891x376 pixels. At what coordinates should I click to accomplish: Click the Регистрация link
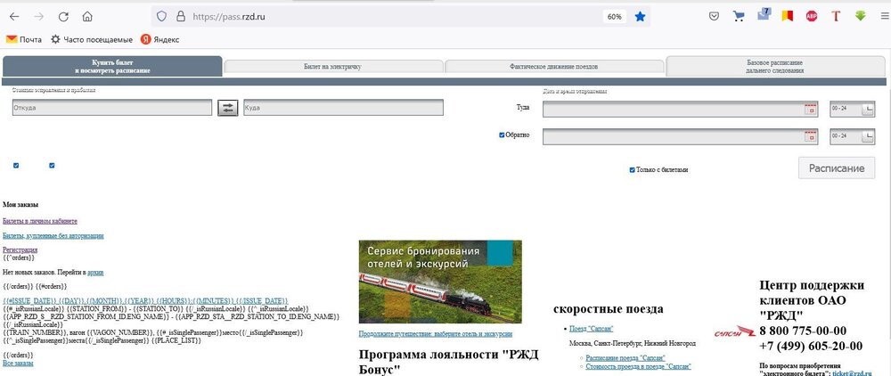[x=20, y=249]
